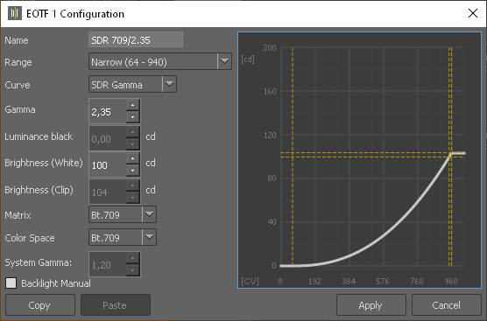
Task: Close the EOTF 1 Configuration dialog
Action: tap(473, 13)
